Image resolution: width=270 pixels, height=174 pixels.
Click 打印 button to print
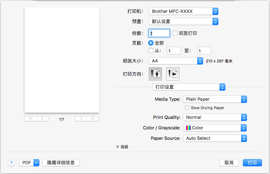[252, 163]
